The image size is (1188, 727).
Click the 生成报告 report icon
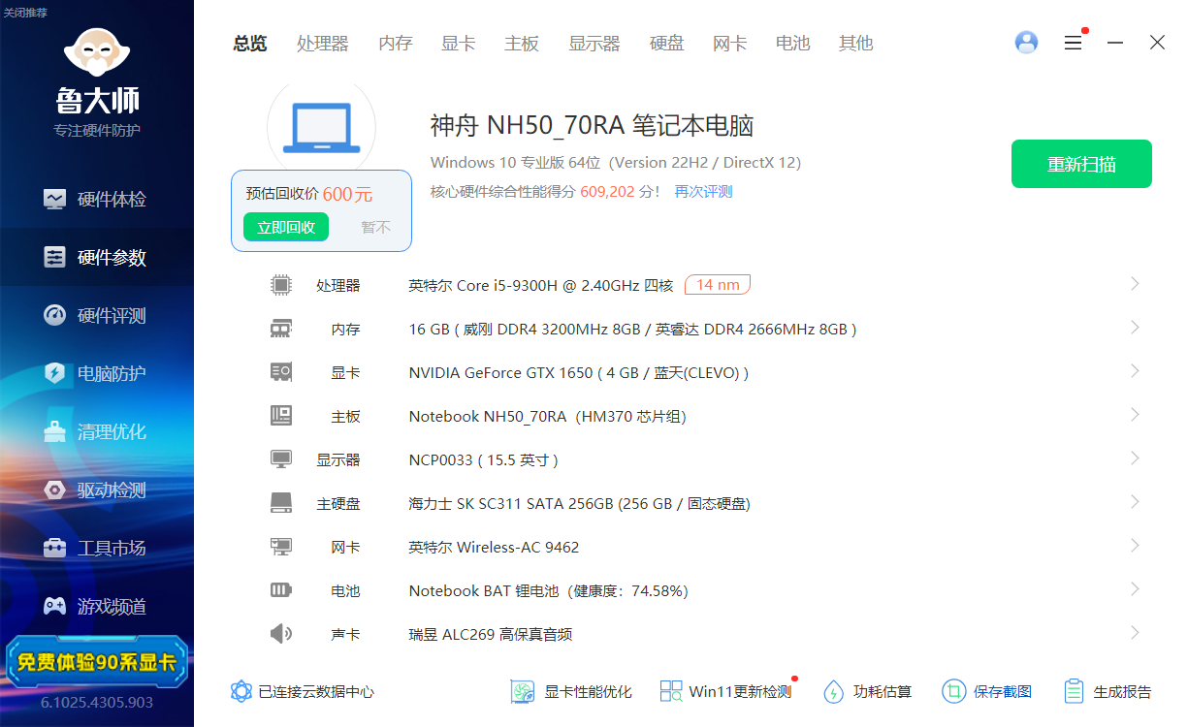pyautogui.click(x=1074, y=691)
